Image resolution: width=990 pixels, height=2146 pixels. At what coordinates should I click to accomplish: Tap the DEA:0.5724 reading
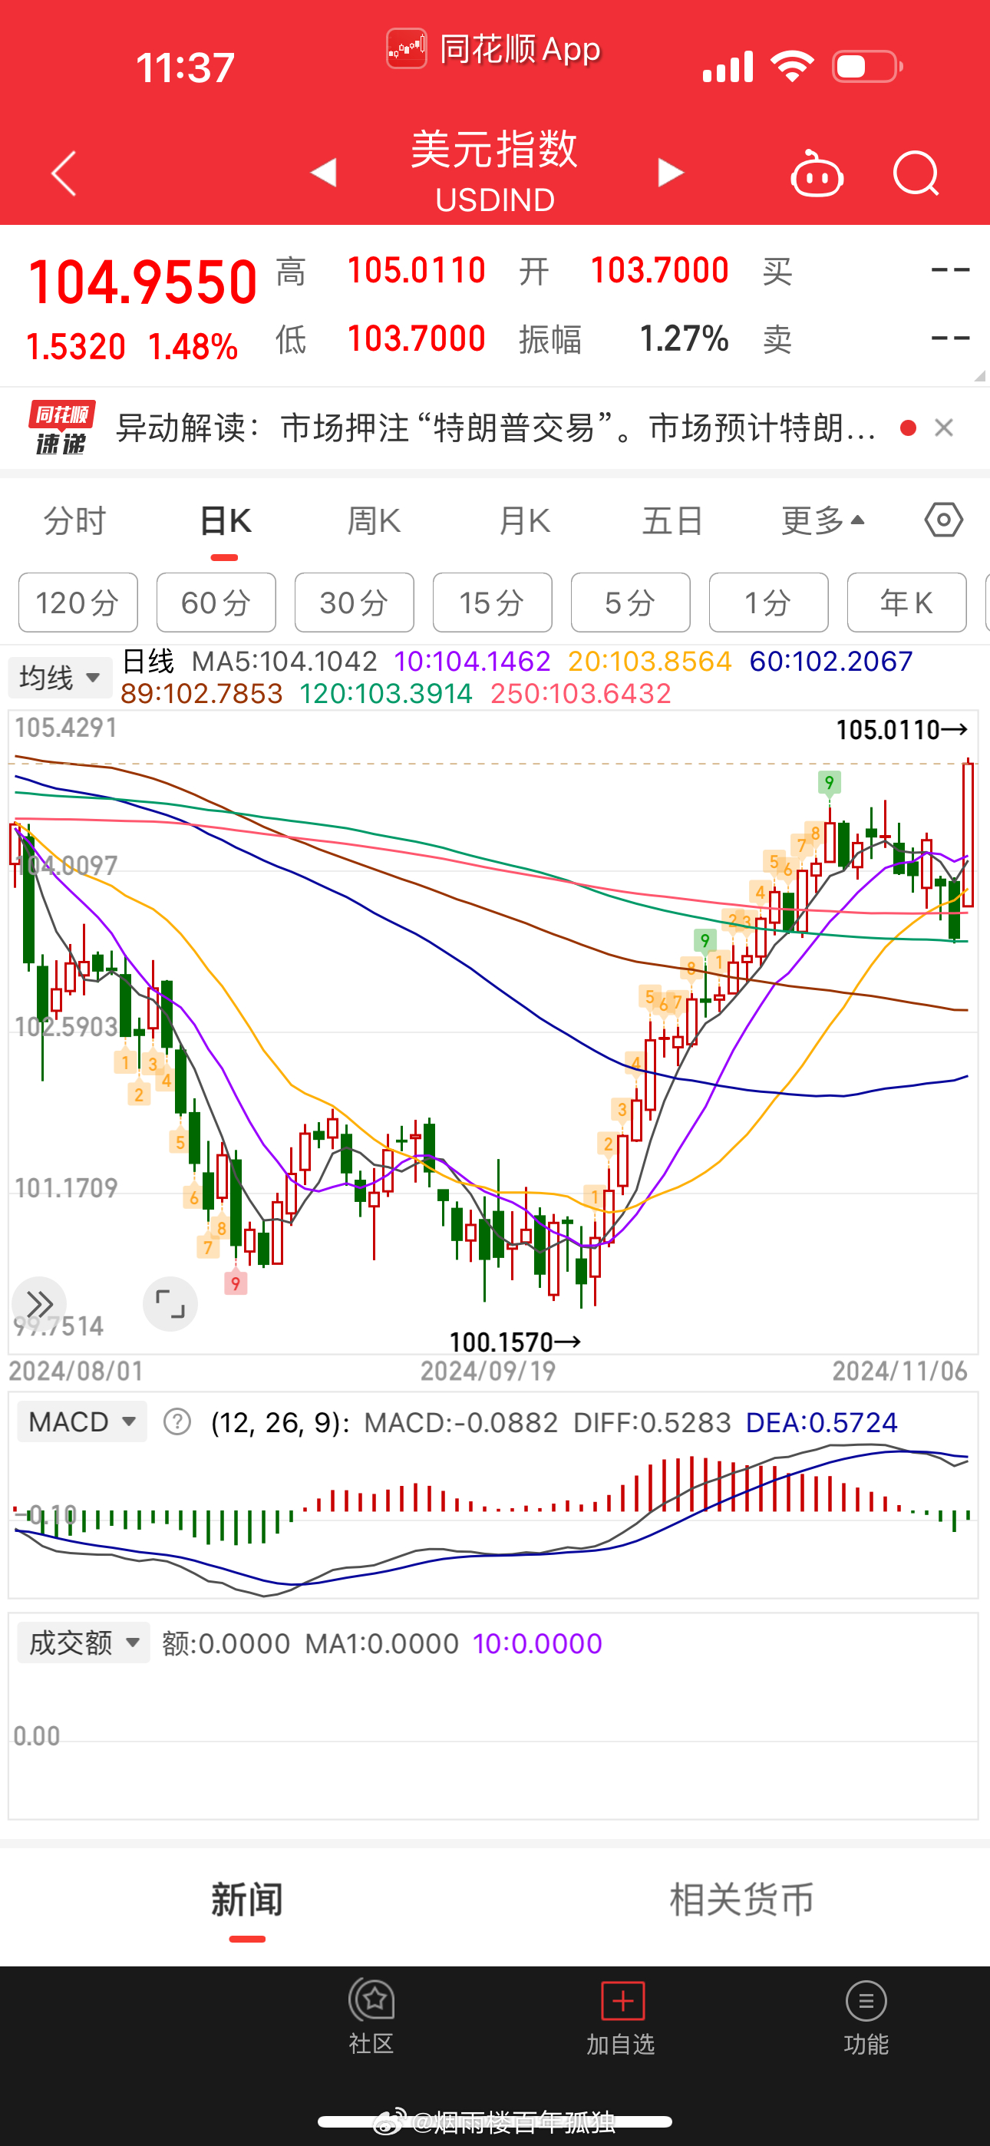pyautogui.click(x=822, y=1422)
